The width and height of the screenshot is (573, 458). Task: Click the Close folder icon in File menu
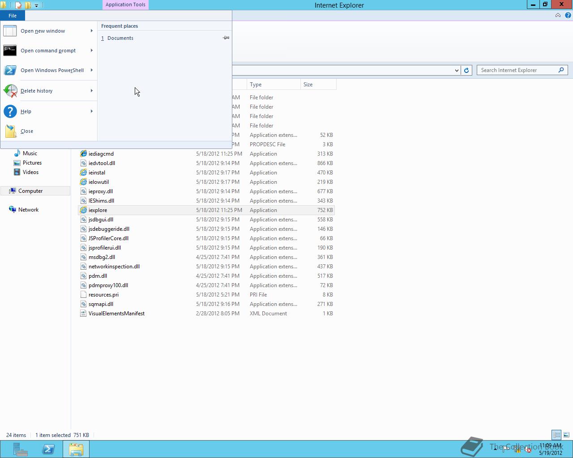pos(10,131)
